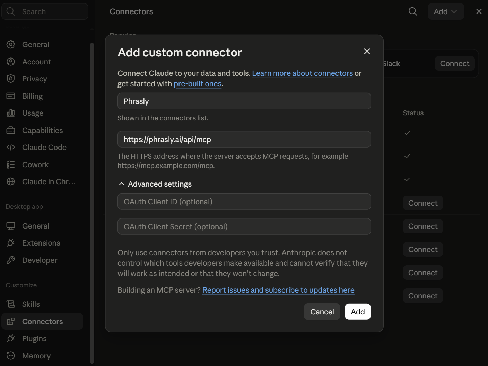Open the Developer wrench icon
This screenshot has width=488, height=366.
[x=11, y=260]
